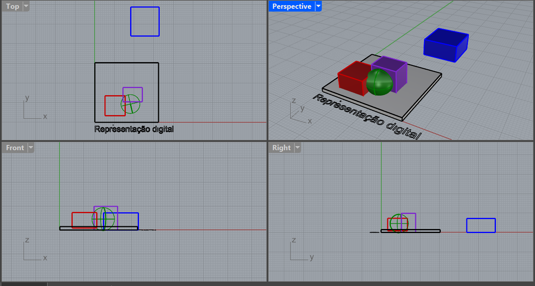Open the Perspective viewport title dropdown menu

tap(318, 6)
